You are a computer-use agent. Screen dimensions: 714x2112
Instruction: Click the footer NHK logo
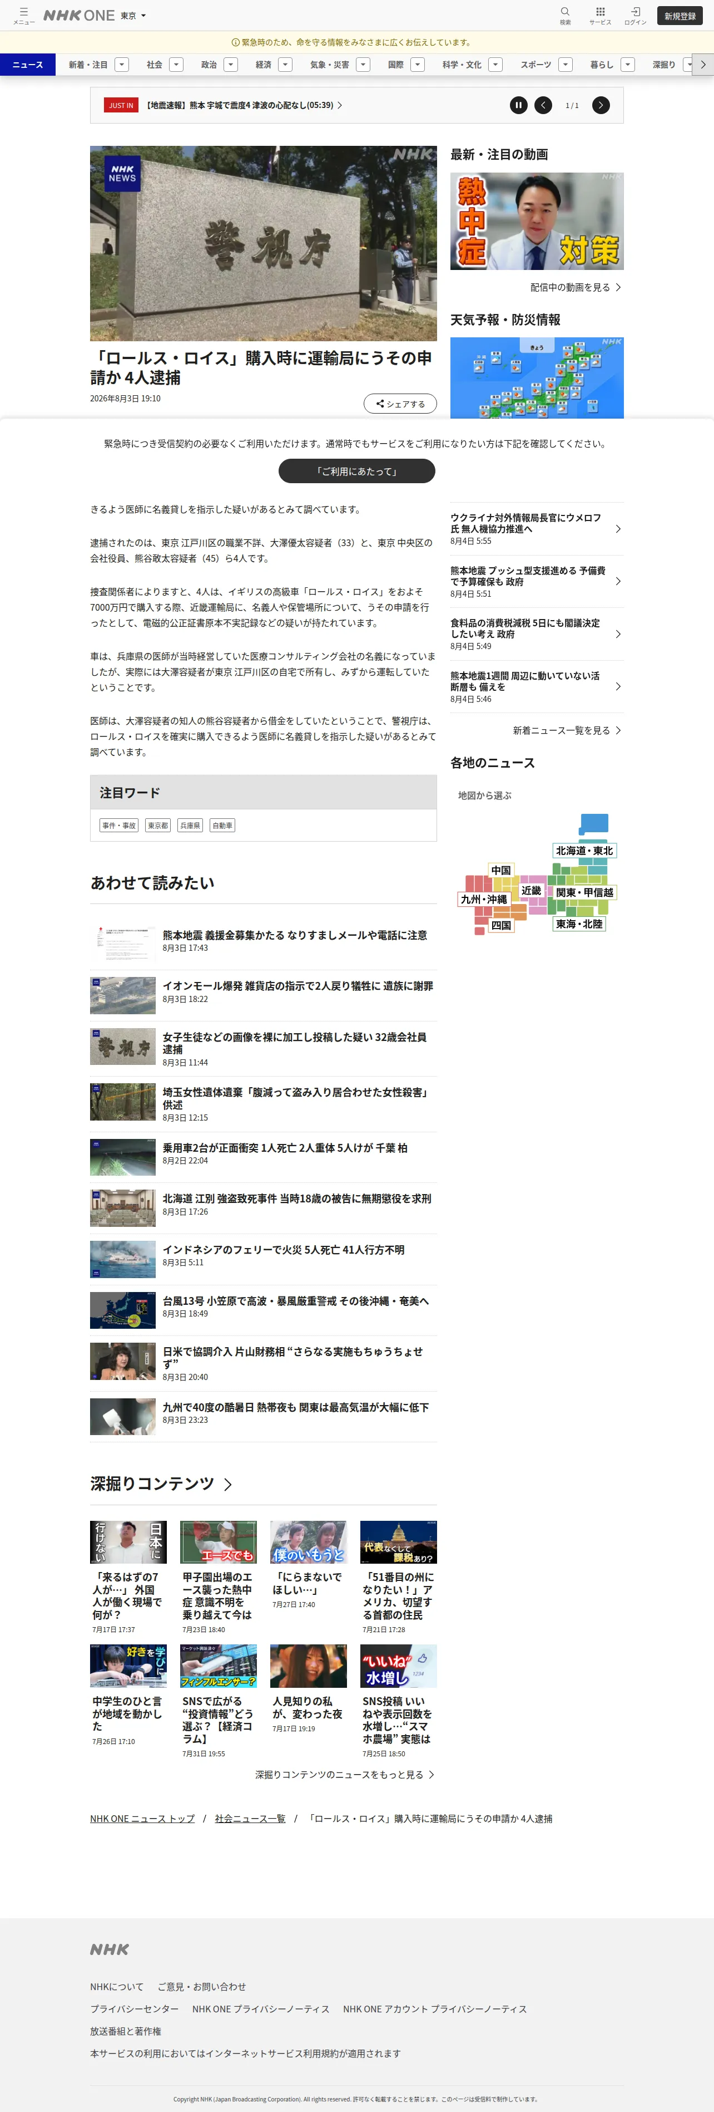tap(110, 1949)
